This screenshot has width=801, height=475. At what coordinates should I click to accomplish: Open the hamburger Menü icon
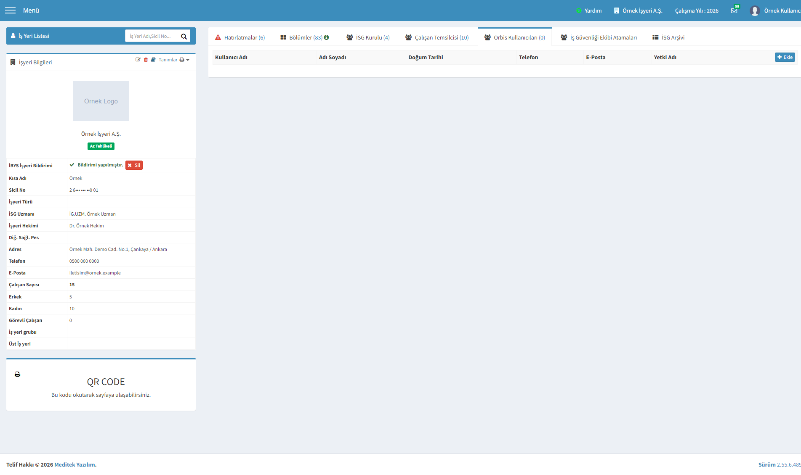click(x=10, y=10)
